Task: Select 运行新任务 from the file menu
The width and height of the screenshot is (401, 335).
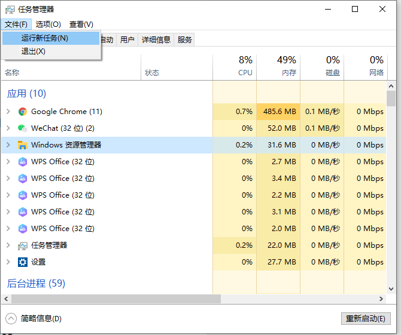Action: [45, 38]
